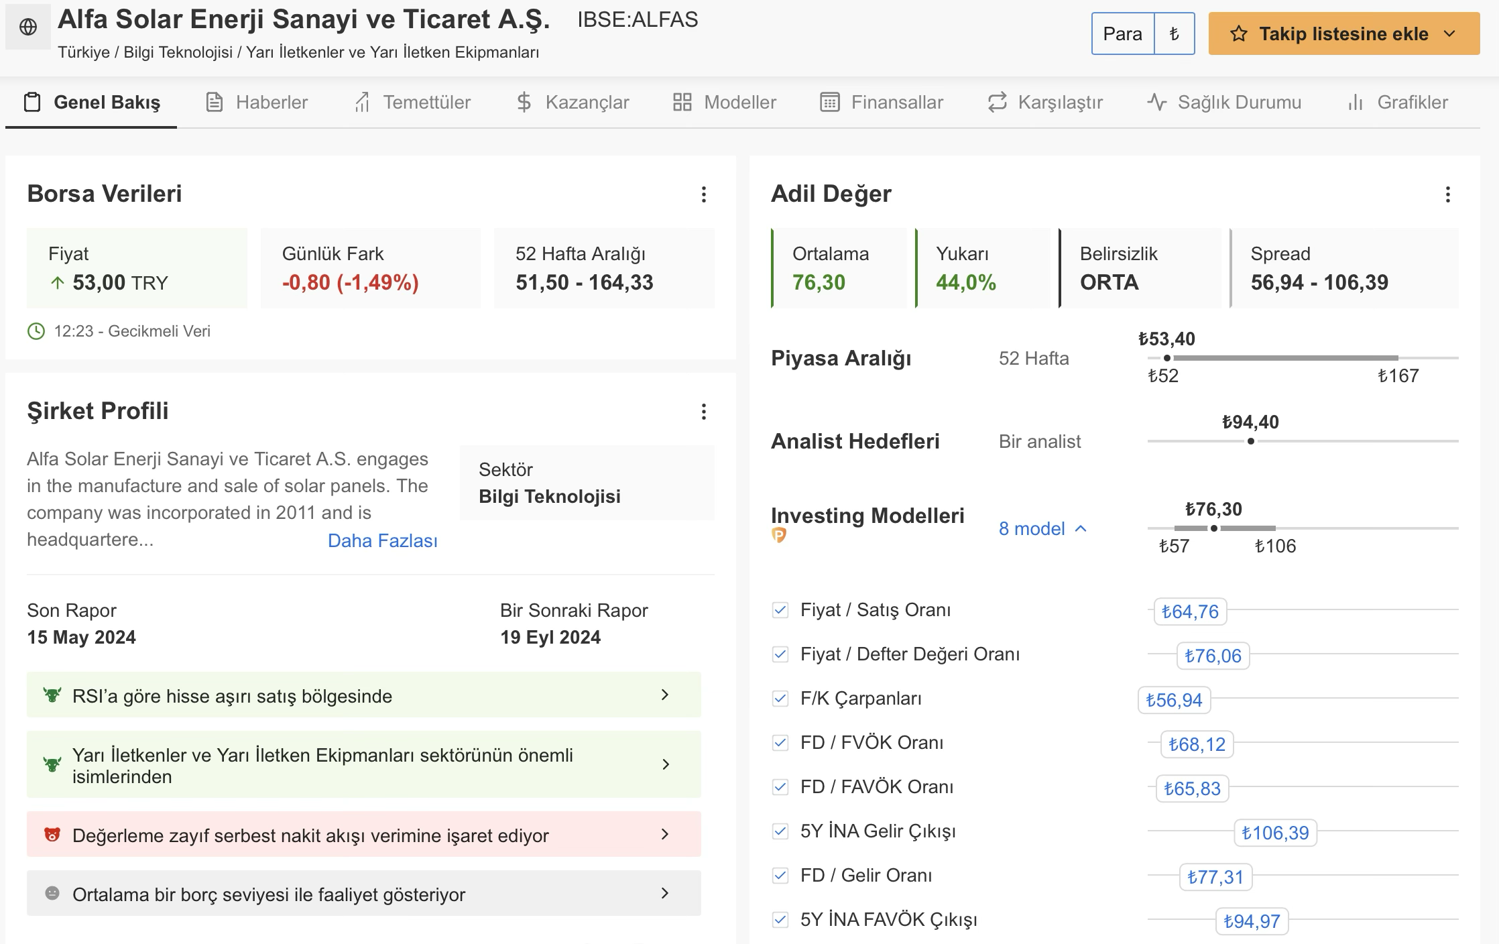Click the bar chart icon beside Grafikler
This screenshot has width=1499, height=944.
click(1356, 102)
